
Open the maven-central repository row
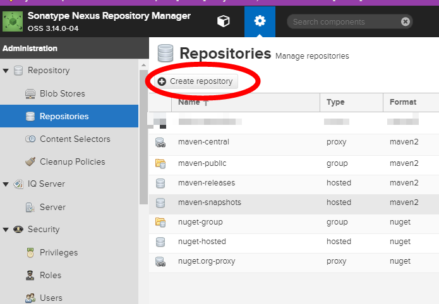pos(294,144)
